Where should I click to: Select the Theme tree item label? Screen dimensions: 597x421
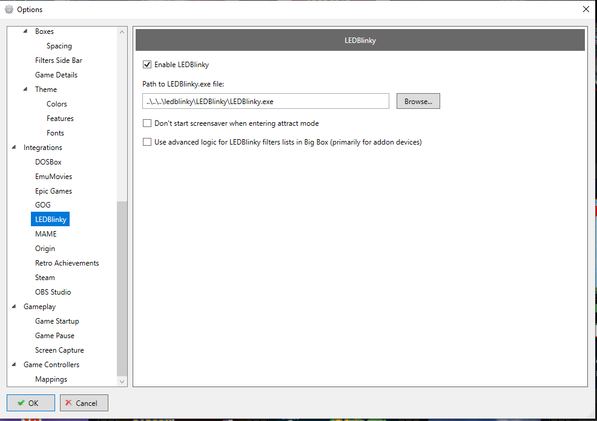pyautogui.click(x=45, y=90)
